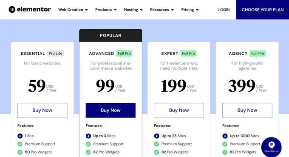Viewport: 289px width, 157px height.
Task: Click Features heading in Essential card
Action: tap(26, 126)
